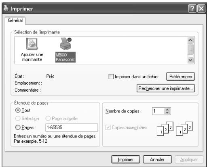This screenshot has height=167, width=207.
Task: Click the printer icon in title bar
Action: 6,8
